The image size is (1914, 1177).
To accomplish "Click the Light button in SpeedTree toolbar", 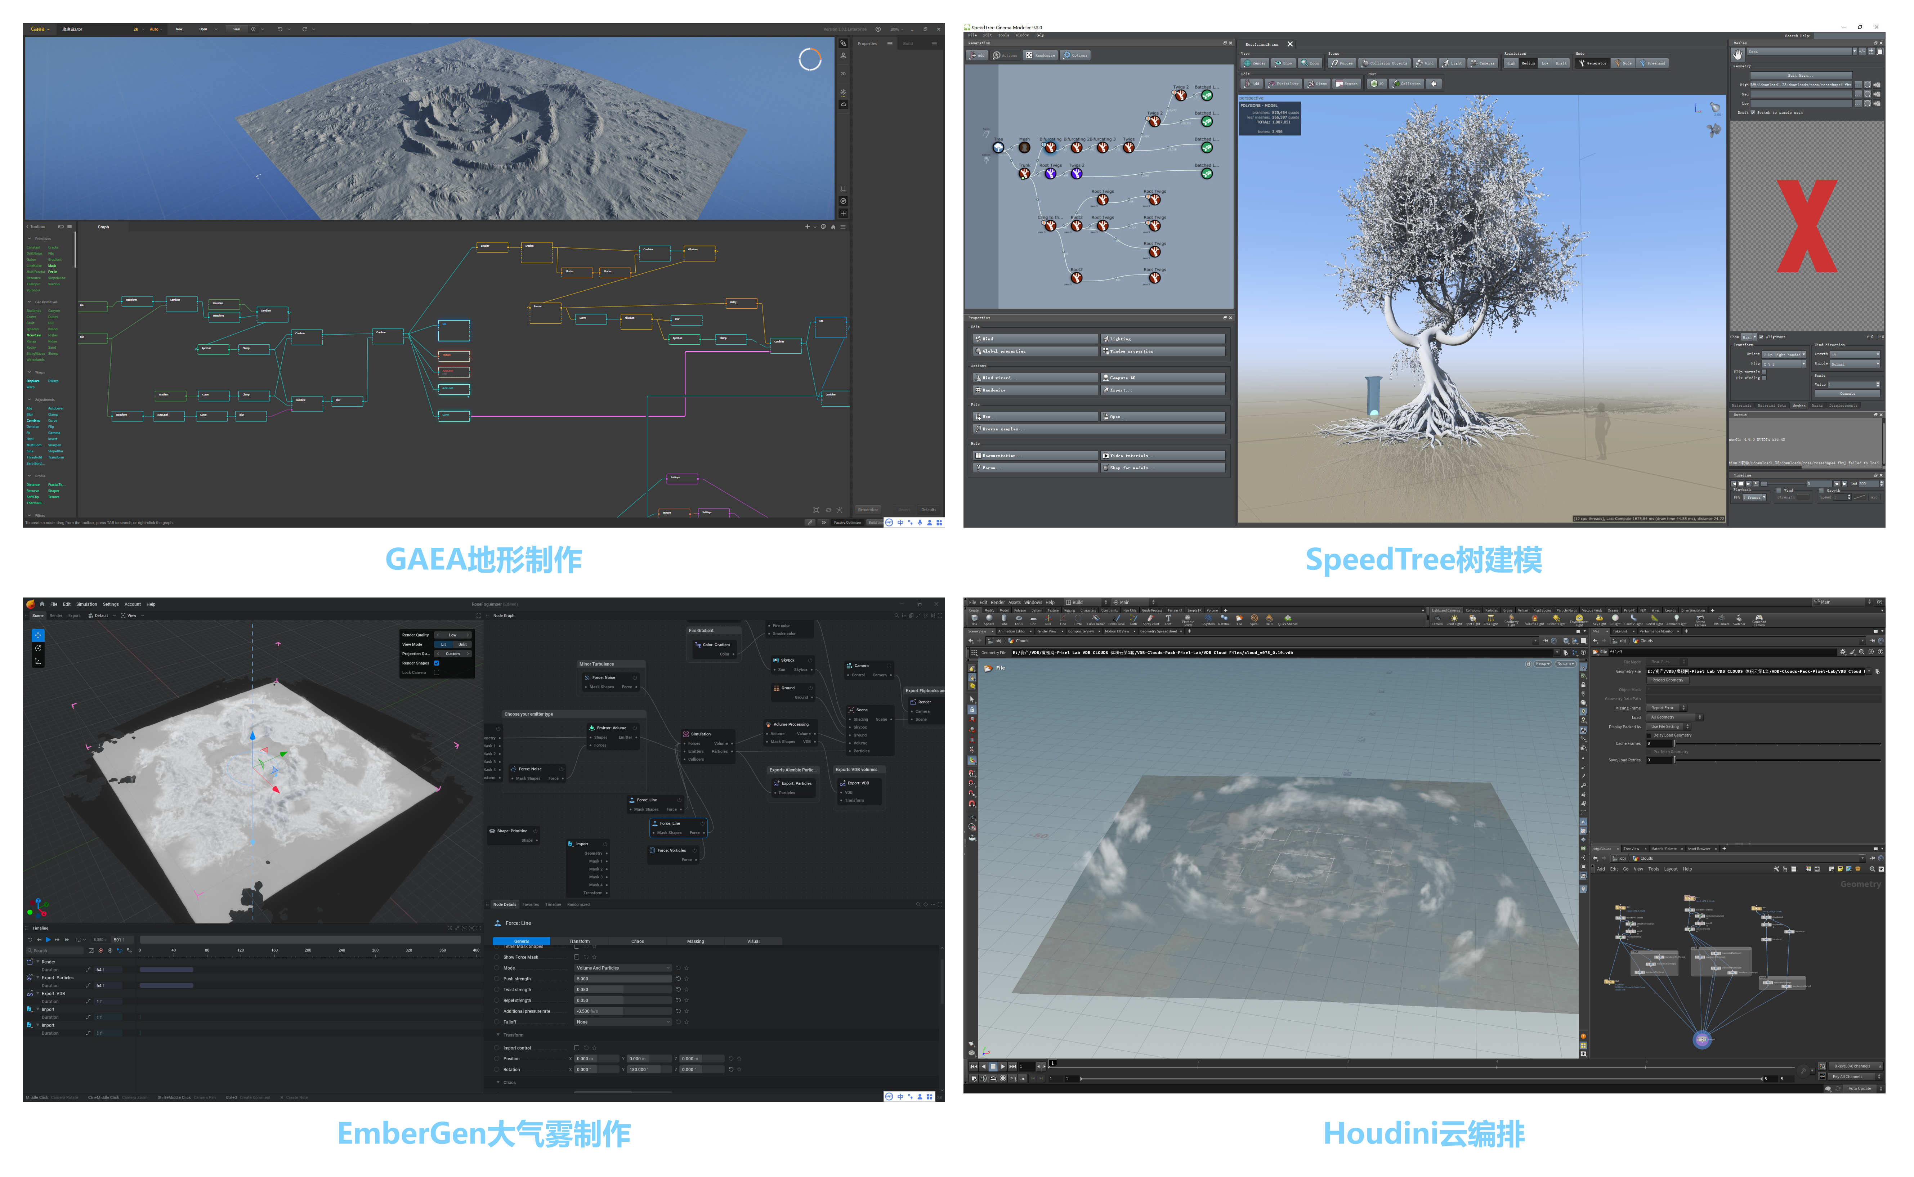I will [1453, 64].
